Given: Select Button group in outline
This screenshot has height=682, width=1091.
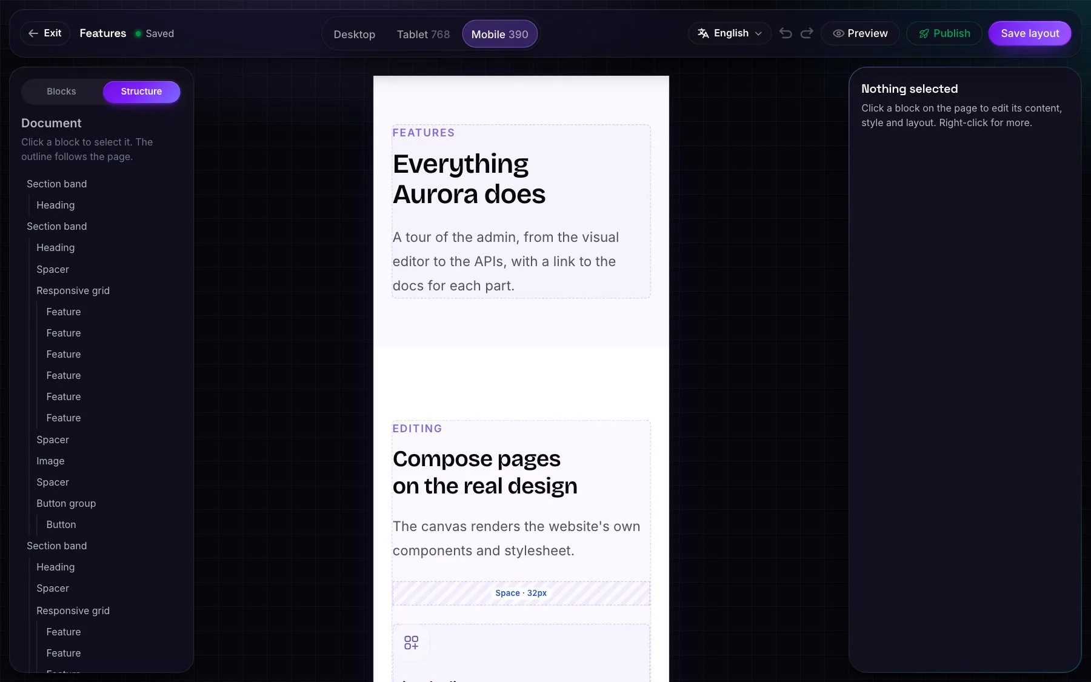Looking at the screenshot, I should pyautogui.click(x=66, y=503).
